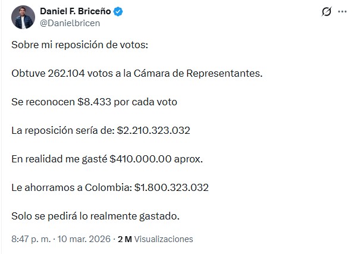357x254 pixels.
Task: Open the Grok explain-post icon
Action: 326,12
